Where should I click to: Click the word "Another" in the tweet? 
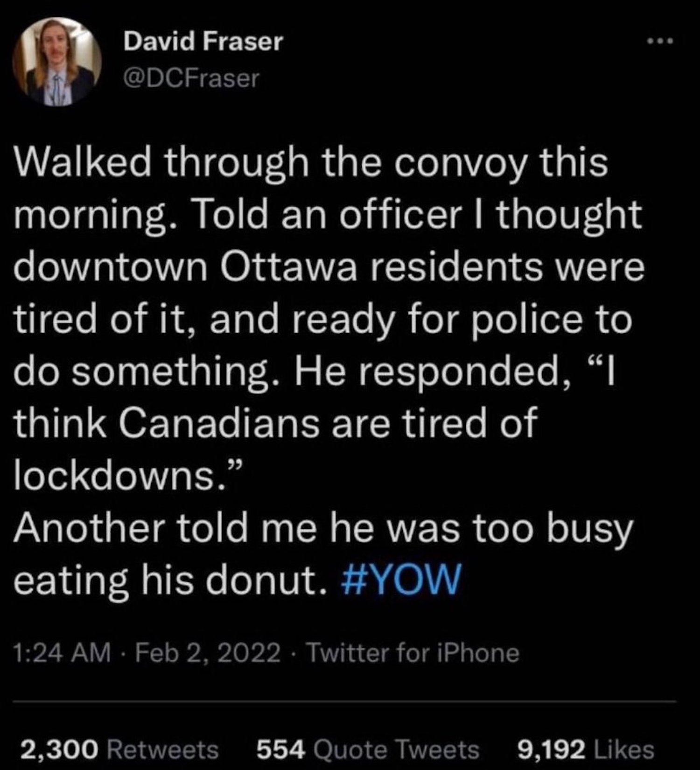point(92,528)
